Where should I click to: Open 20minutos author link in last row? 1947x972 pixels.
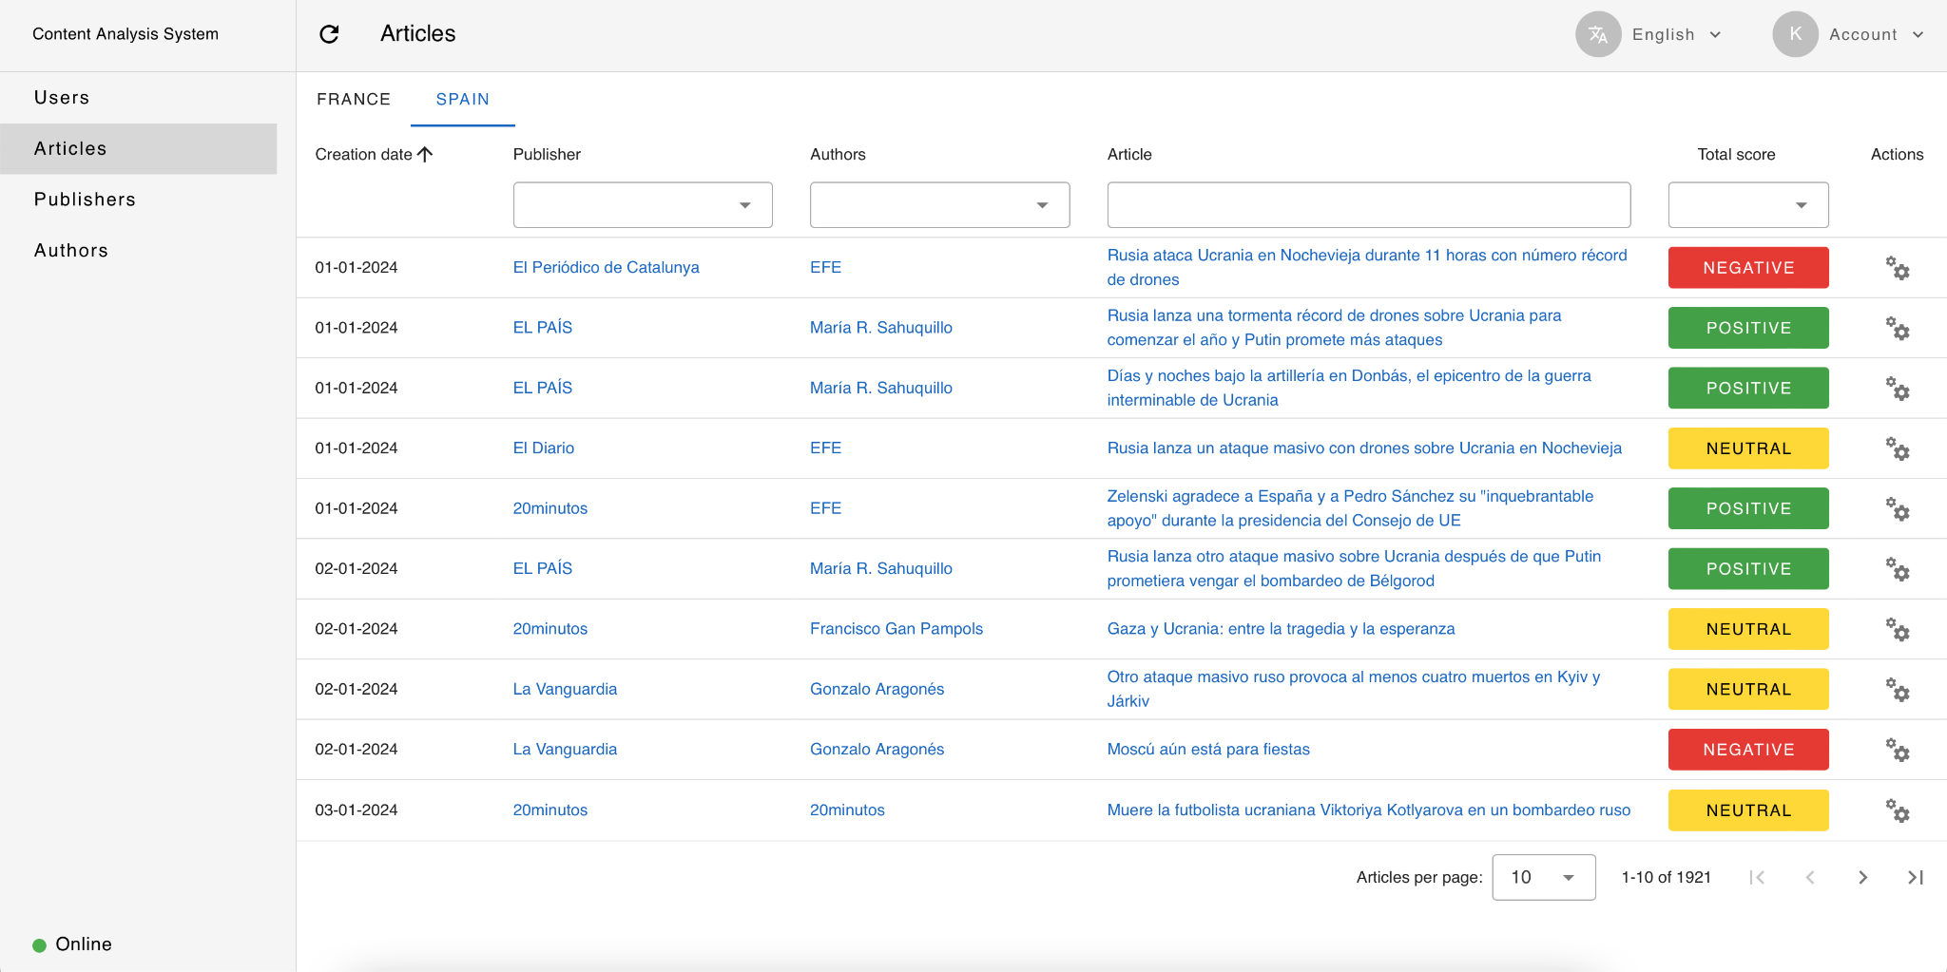pos(847,810)
